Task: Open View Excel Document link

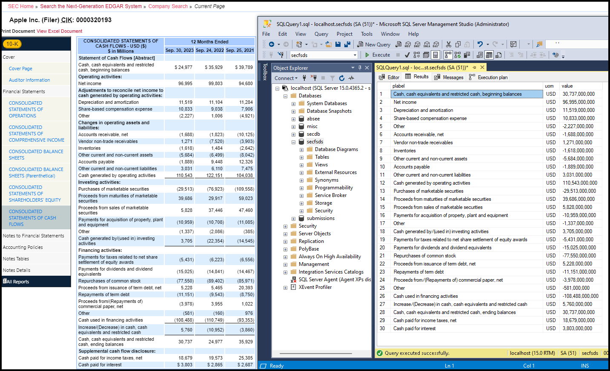Action: pyautogui.click(x=60, y=31)
